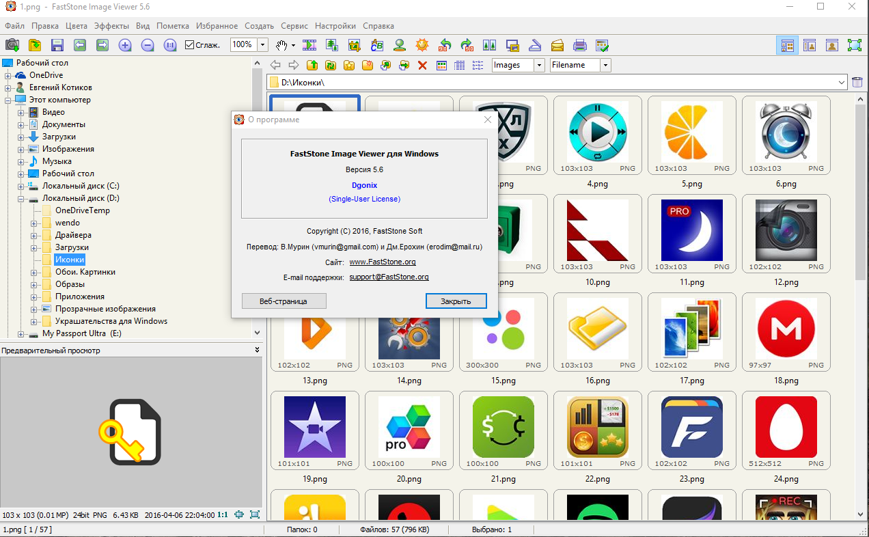Open the Filename sort order dropdown
Viewport: 869px width, 537px height.
[x=605, y=65]
